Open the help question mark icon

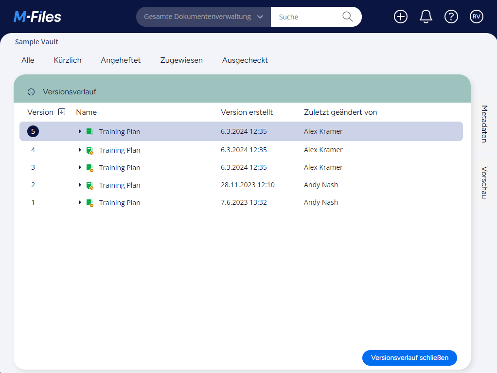click(451, 17)
